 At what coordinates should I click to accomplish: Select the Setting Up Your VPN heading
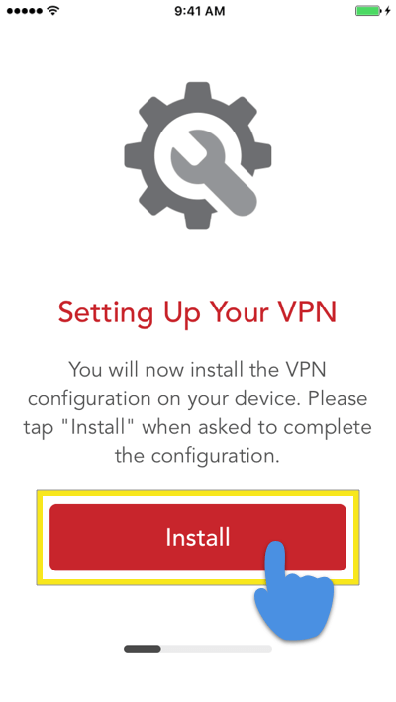197,313
